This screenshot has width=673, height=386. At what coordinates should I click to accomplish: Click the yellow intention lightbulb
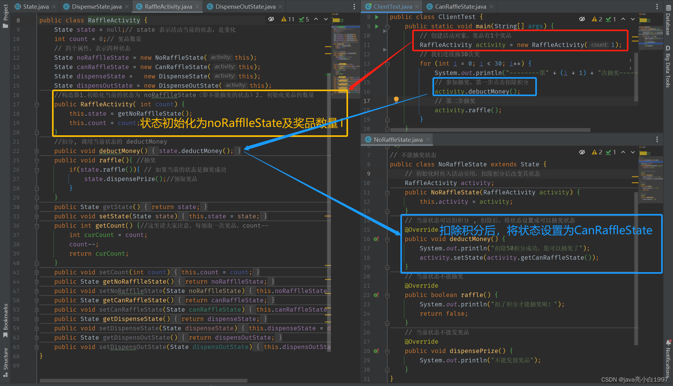coord(396,100)
